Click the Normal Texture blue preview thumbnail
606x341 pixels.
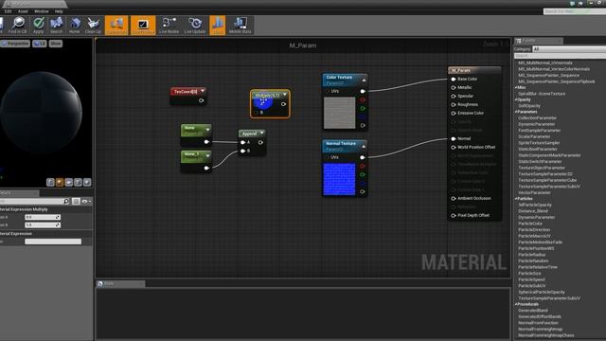(339, 179)
